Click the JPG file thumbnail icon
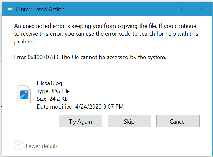Viewport: 213px width, 157px height. 24,94
